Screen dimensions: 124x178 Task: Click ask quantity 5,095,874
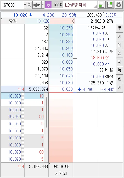[x=38, y=89]
